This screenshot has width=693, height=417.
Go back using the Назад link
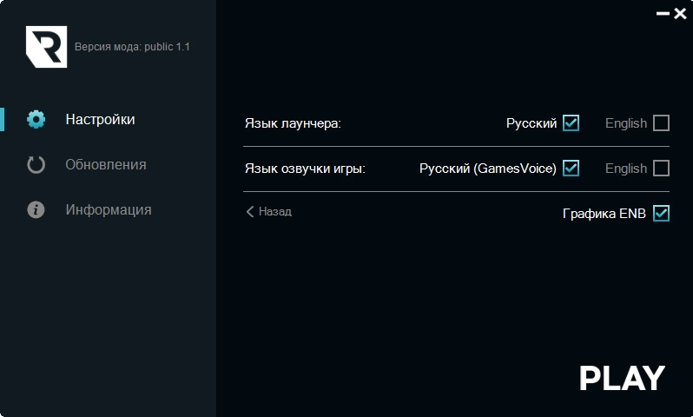point(274,211)
